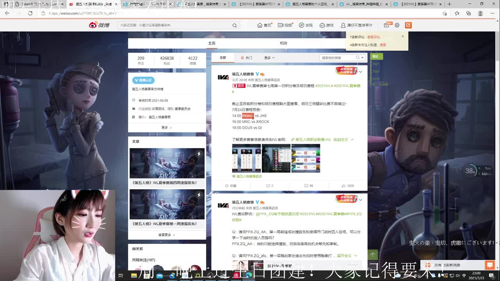Open browser settings and more menu
500x281 pixels.
coord(492,13)
